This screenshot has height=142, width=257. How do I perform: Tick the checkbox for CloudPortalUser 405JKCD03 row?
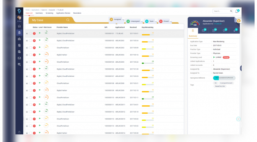tap(31, 48)
